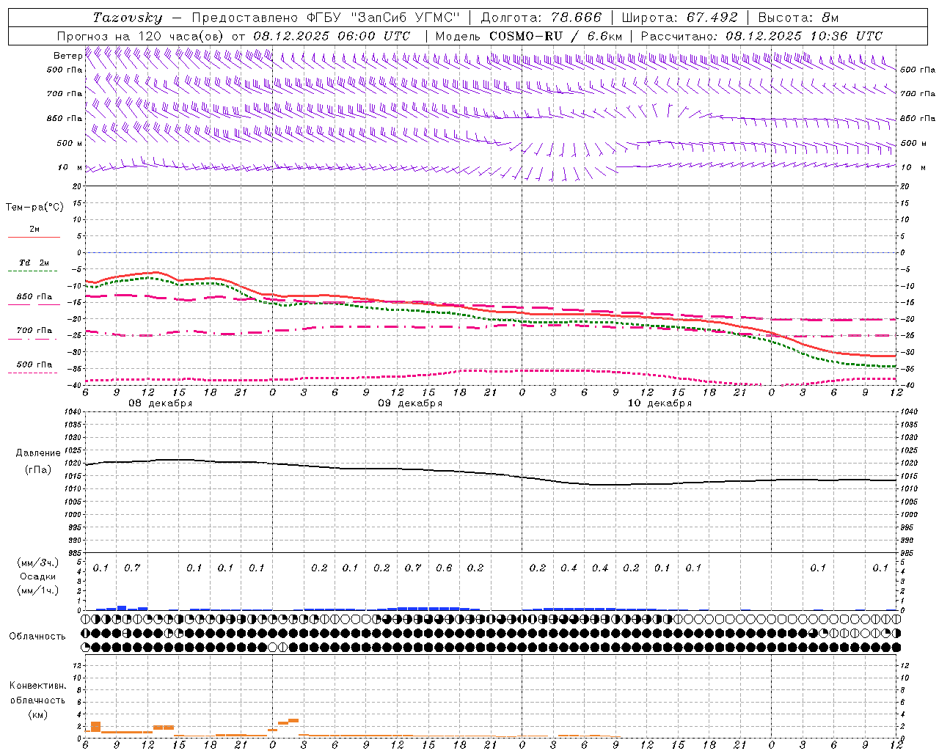Viewport: 939px width, 751px height.
Task: Click the tallest orange convective cloud bar
Action: point(95,727)
